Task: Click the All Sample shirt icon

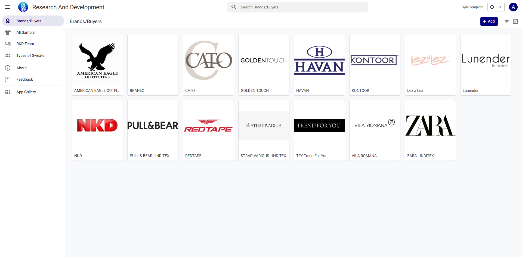Action: (x=8, y=33)
